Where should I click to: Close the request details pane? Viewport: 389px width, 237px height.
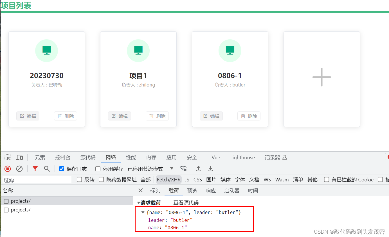click(x=141, y=191)
